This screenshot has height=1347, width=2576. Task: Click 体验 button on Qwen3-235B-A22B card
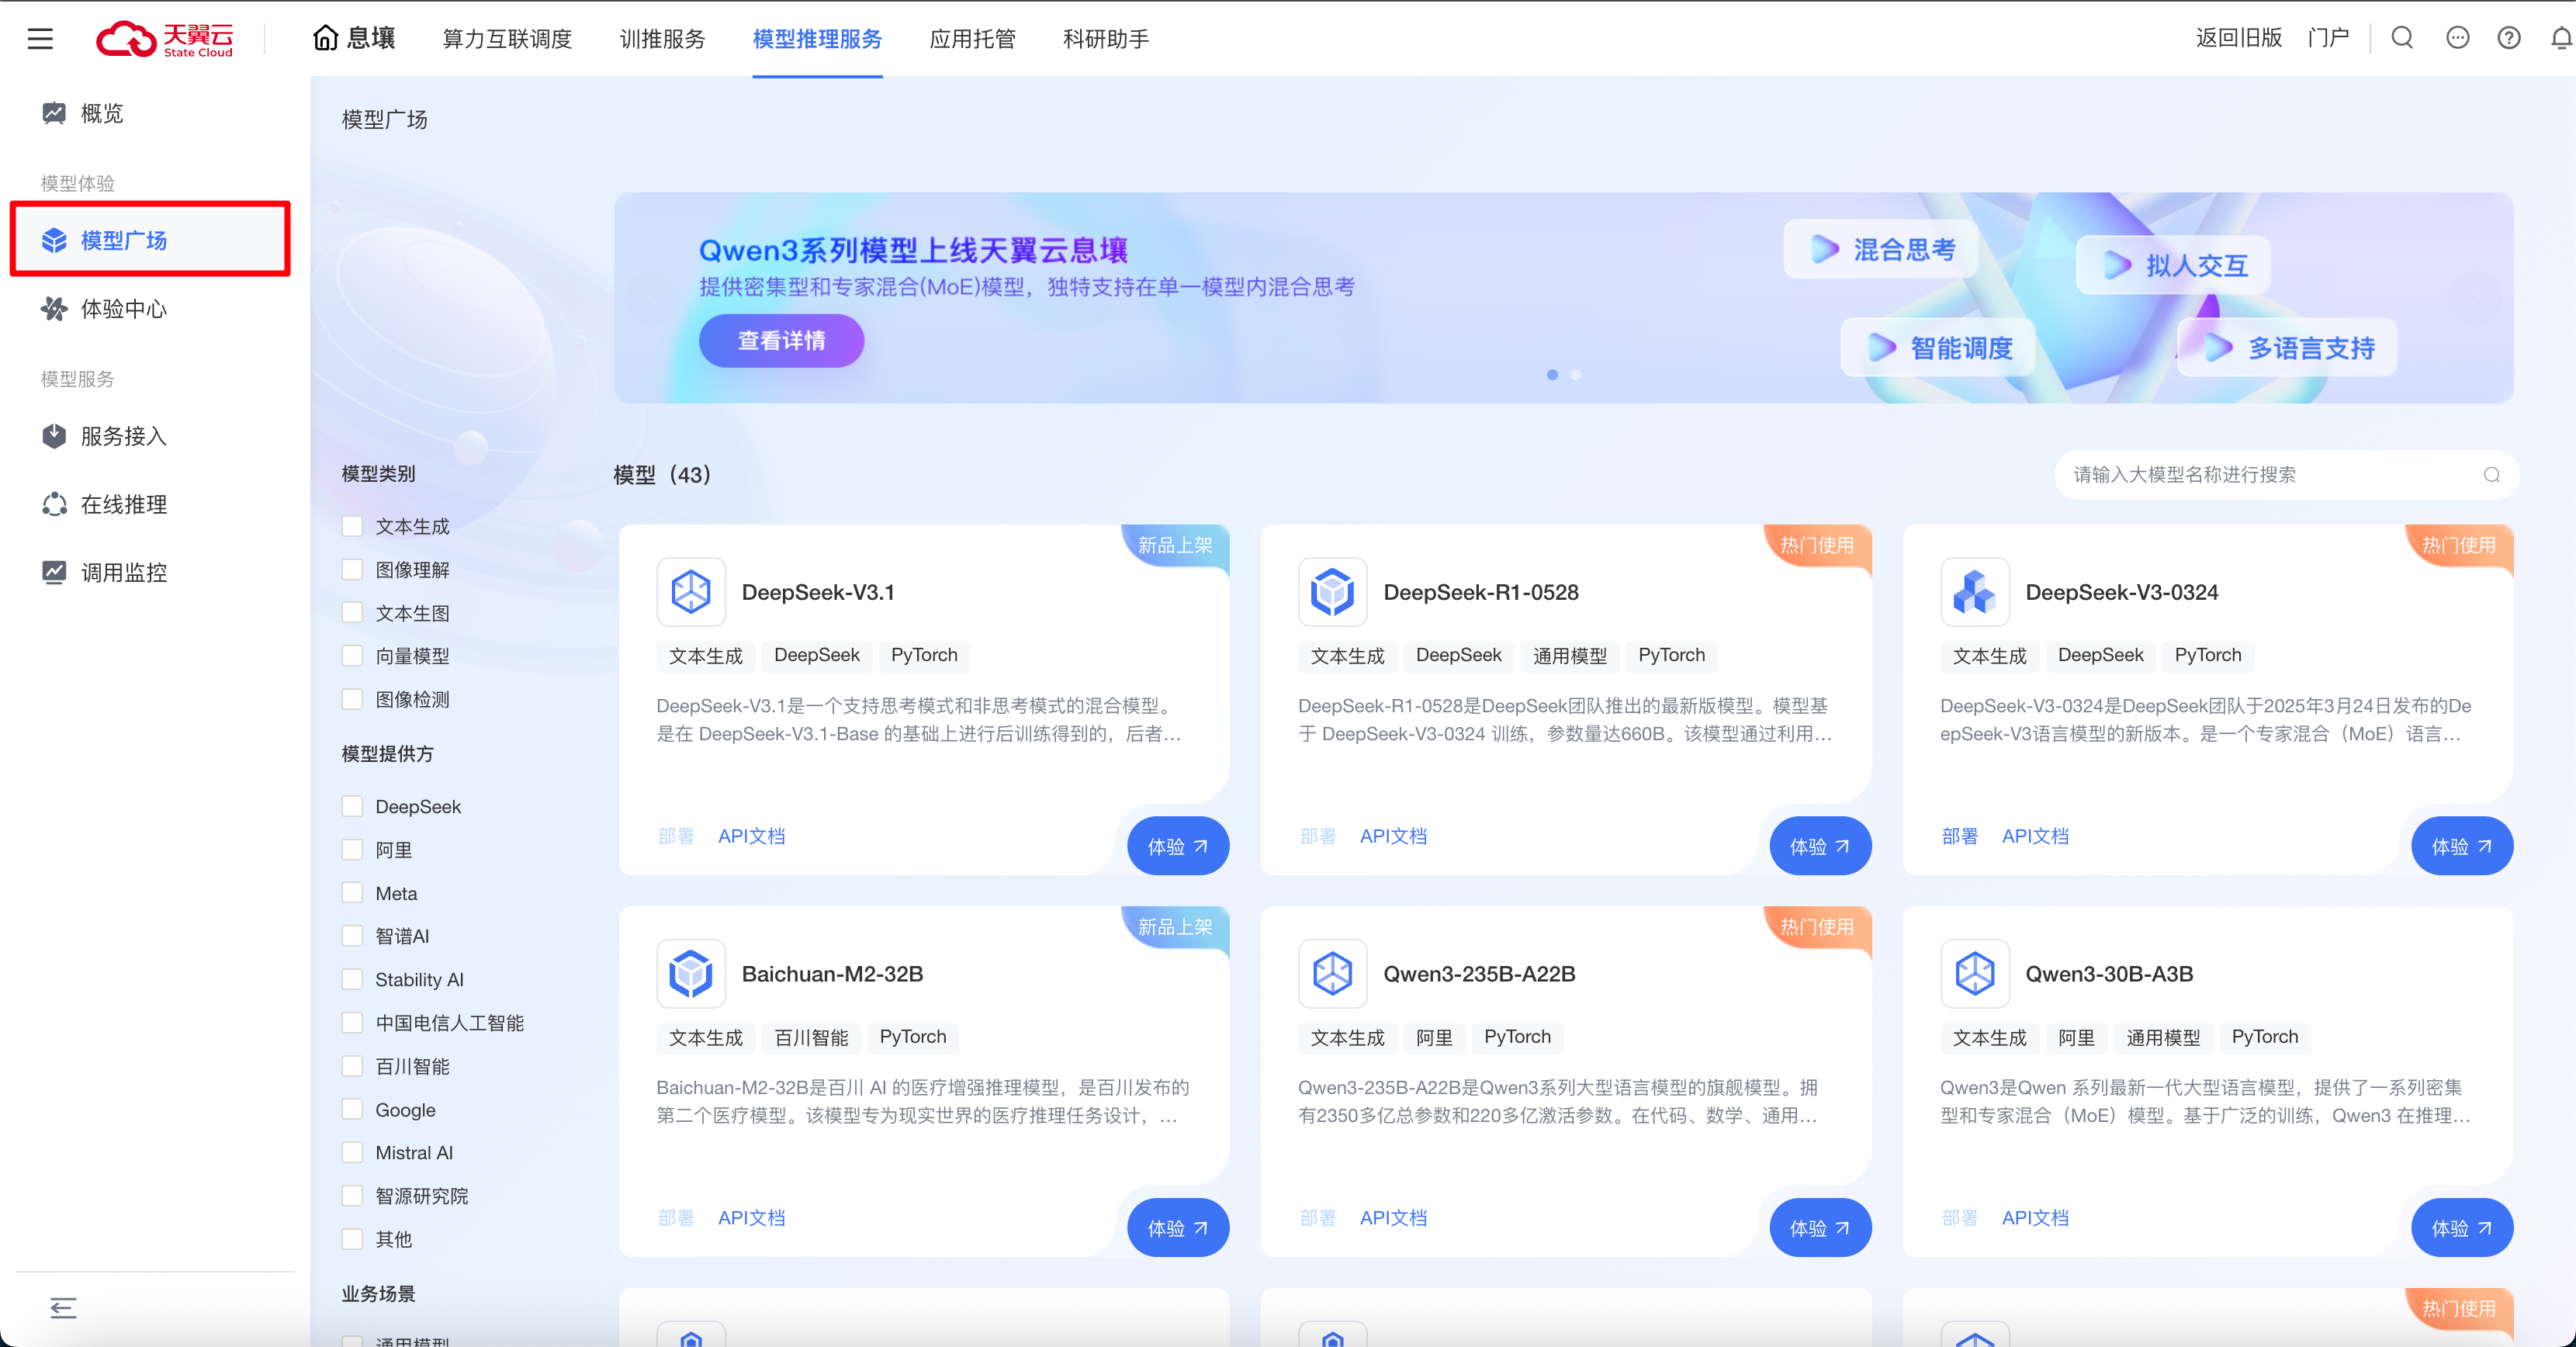coord(1819,1228)
